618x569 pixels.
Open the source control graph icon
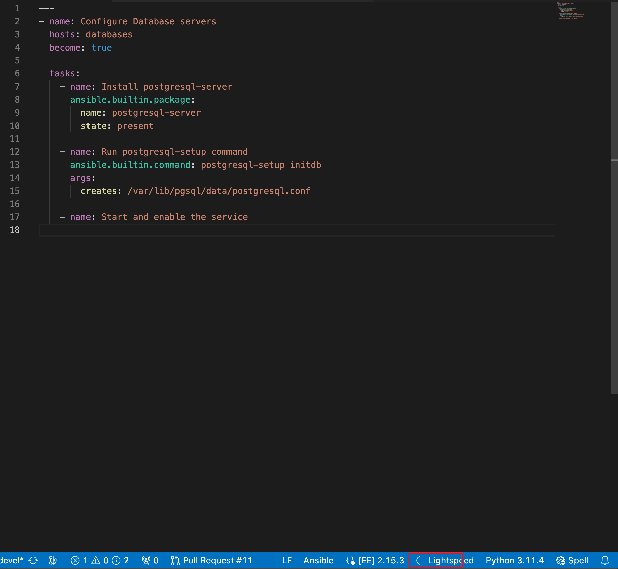pyautogui.click(x=53, y=560)
